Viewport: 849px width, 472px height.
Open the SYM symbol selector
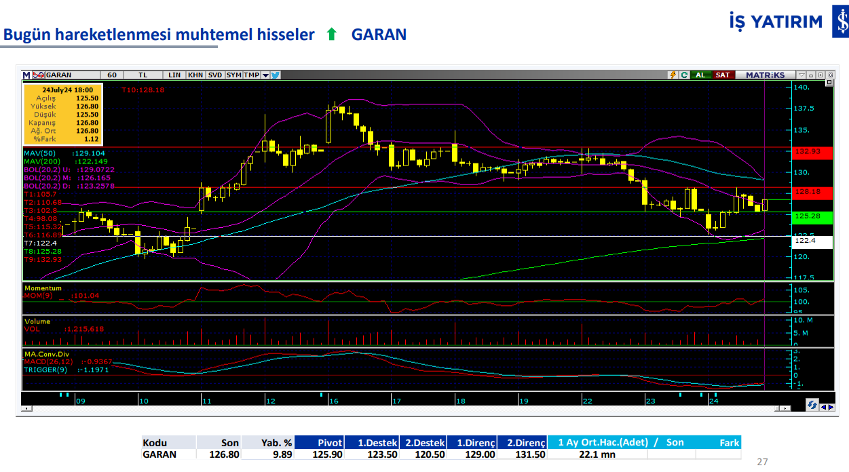233,75
